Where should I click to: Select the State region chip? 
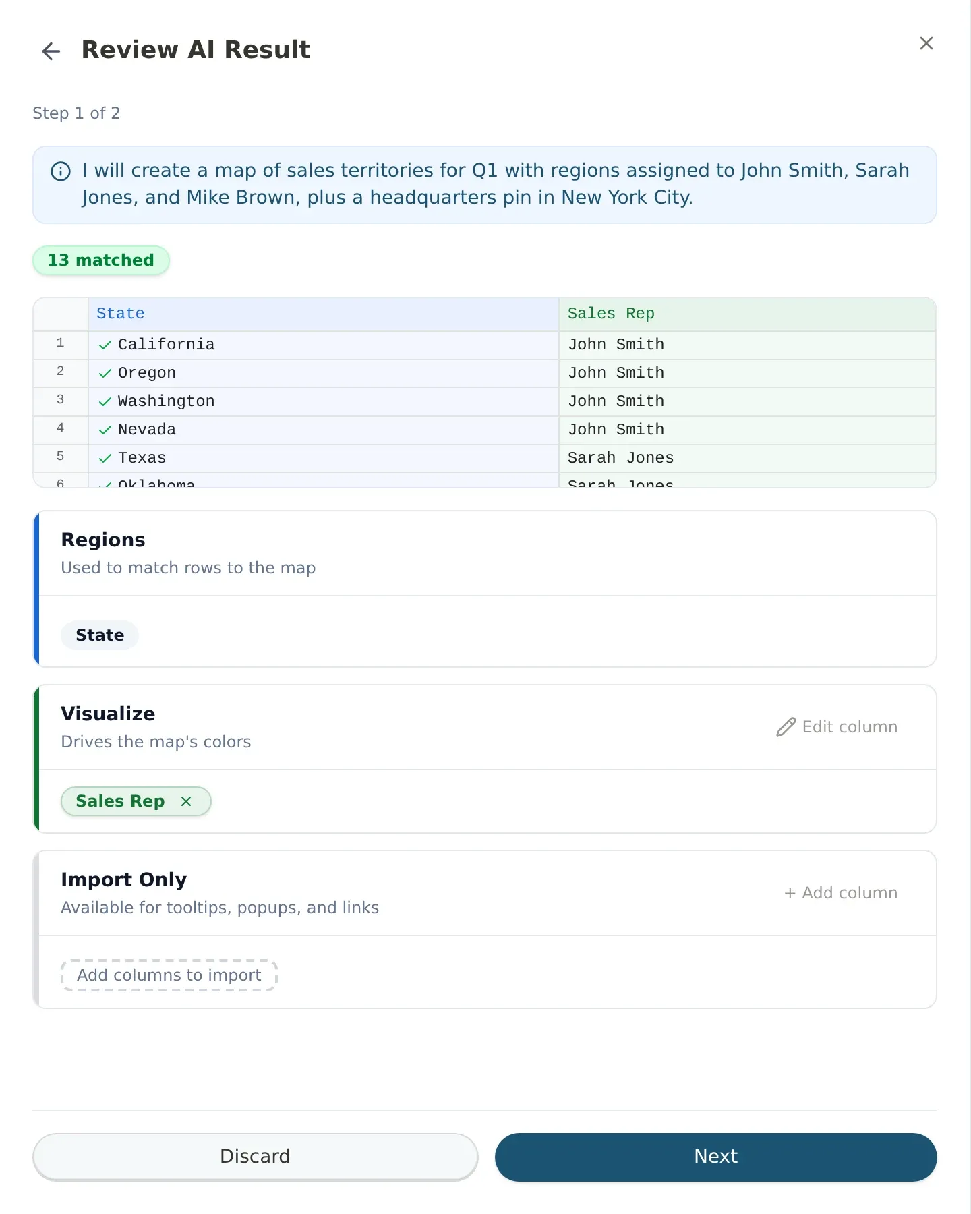point(100,635)
